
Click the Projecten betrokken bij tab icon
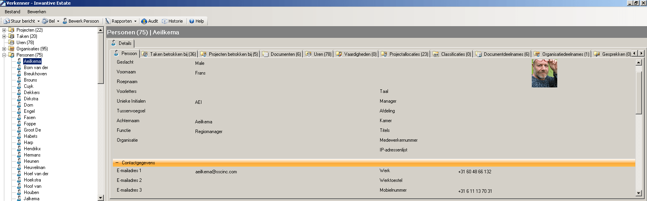click(203, 54)
